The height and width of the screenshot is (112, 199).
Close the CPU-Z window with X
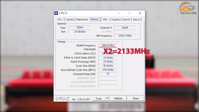[140, 13]
